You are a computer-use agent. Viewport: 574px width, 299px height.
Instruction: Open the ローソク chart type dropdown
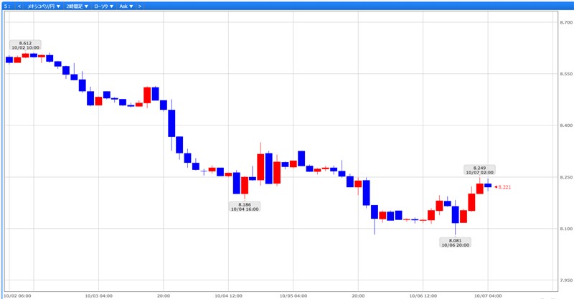click(x=103, y=6)
